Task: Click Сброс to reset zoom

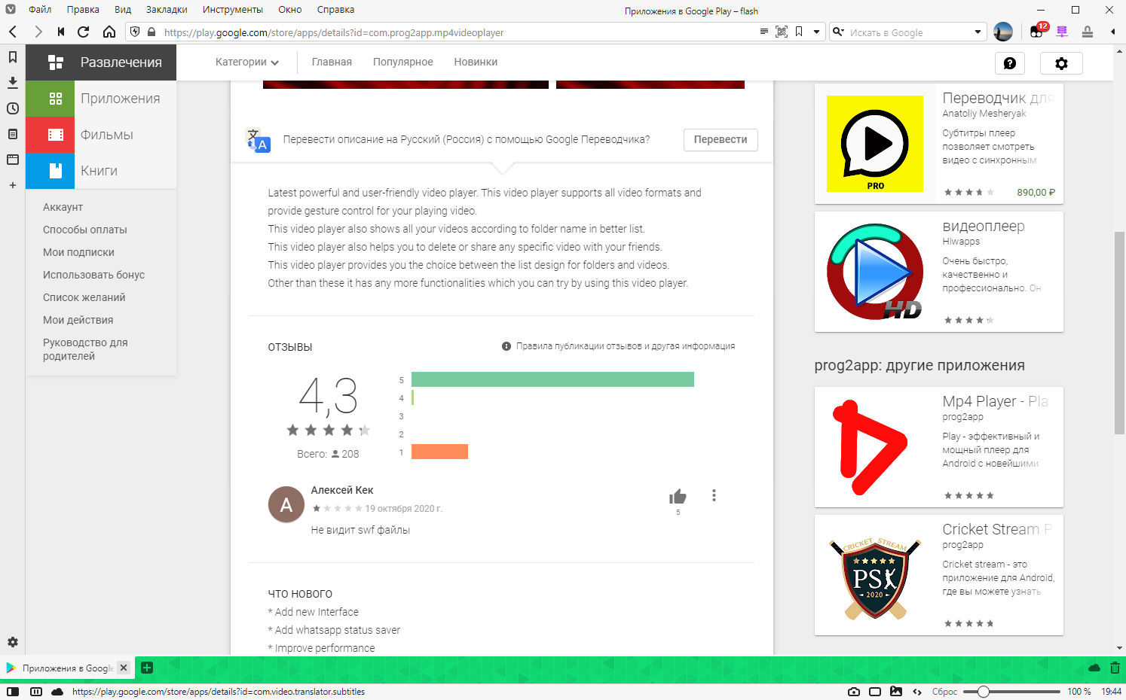Action: [x=944, y=691]
